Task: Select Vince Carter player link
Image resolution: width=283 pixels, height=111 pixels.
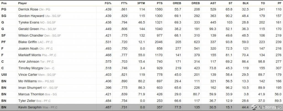Action: coord(28,74)
